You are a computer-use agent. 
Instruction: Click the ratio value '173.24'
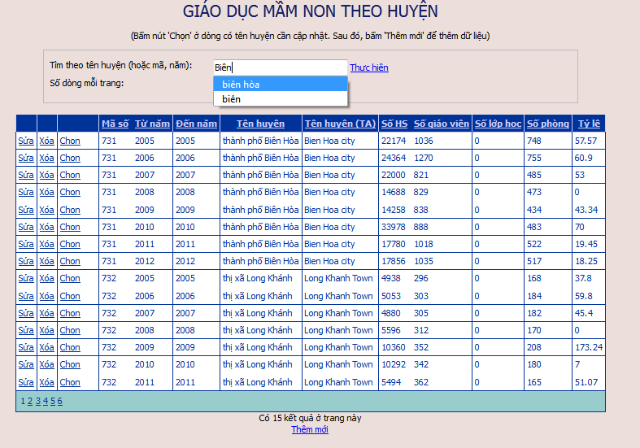[589, 348]
